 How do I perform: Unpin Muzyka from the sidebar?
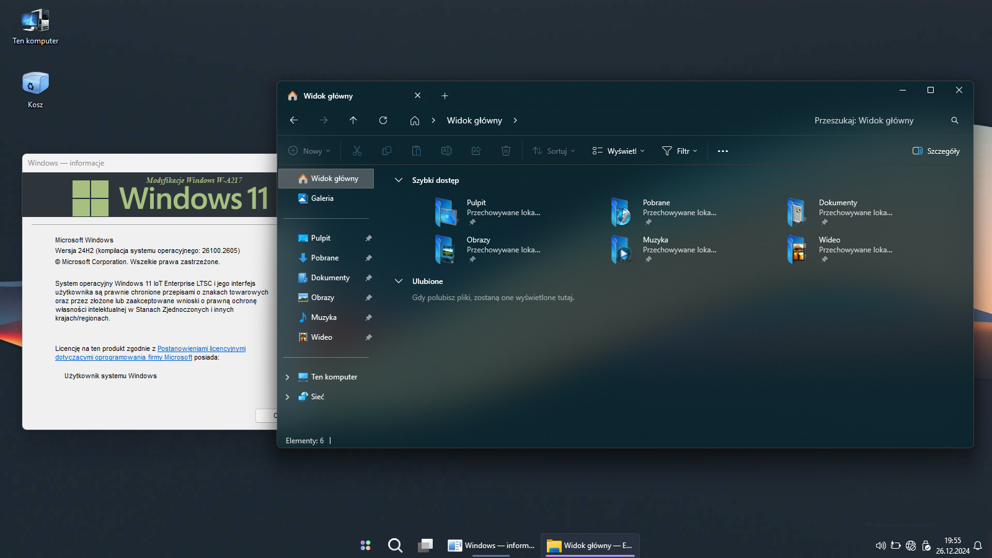368,317
